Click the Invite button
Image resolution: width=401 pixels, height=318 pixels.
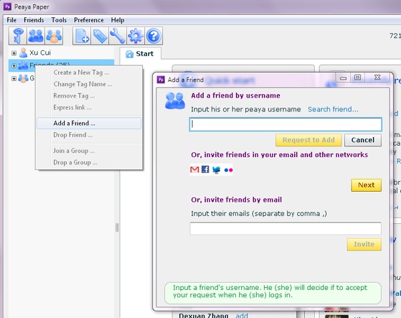pyautogui.click(x=364, y=245)
